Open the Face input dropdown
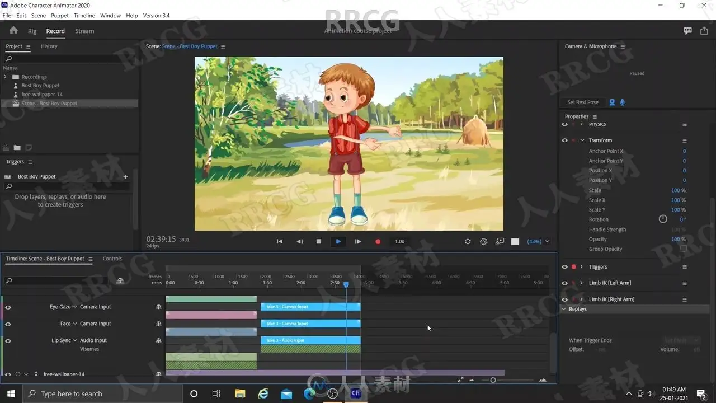Viewport: 716px width, 403px height. [75, 324]
